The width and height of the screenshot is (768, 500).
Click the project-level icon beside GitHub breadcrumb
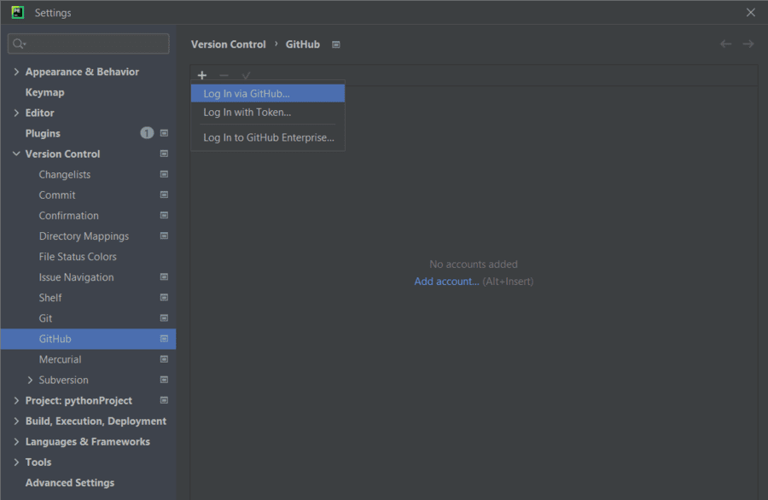tap(336, 44)
